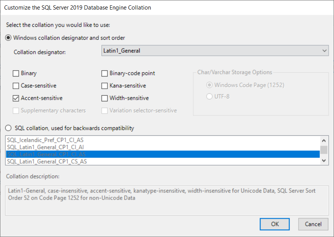Viewport: 334px width, 237px height.
Task: Select SQL_Icelandic_Pref_CP1_CI_AS in the list
Action: [45, 140]
